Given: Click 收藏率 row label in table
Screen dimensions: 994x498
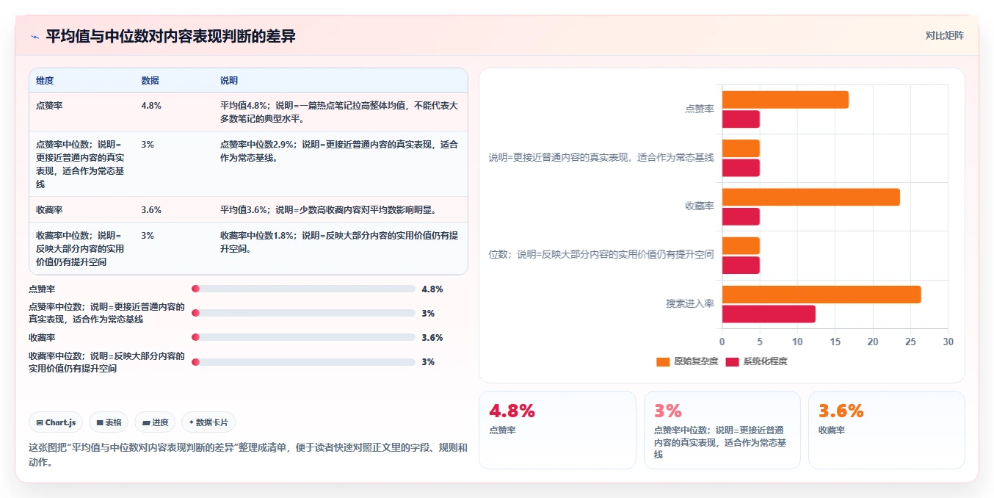Looking at the screenshot, I should click(49, 210).
